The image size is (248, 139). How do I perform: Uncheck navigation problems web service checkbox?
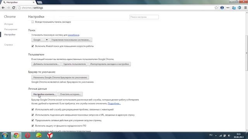[x=33, y=109]
